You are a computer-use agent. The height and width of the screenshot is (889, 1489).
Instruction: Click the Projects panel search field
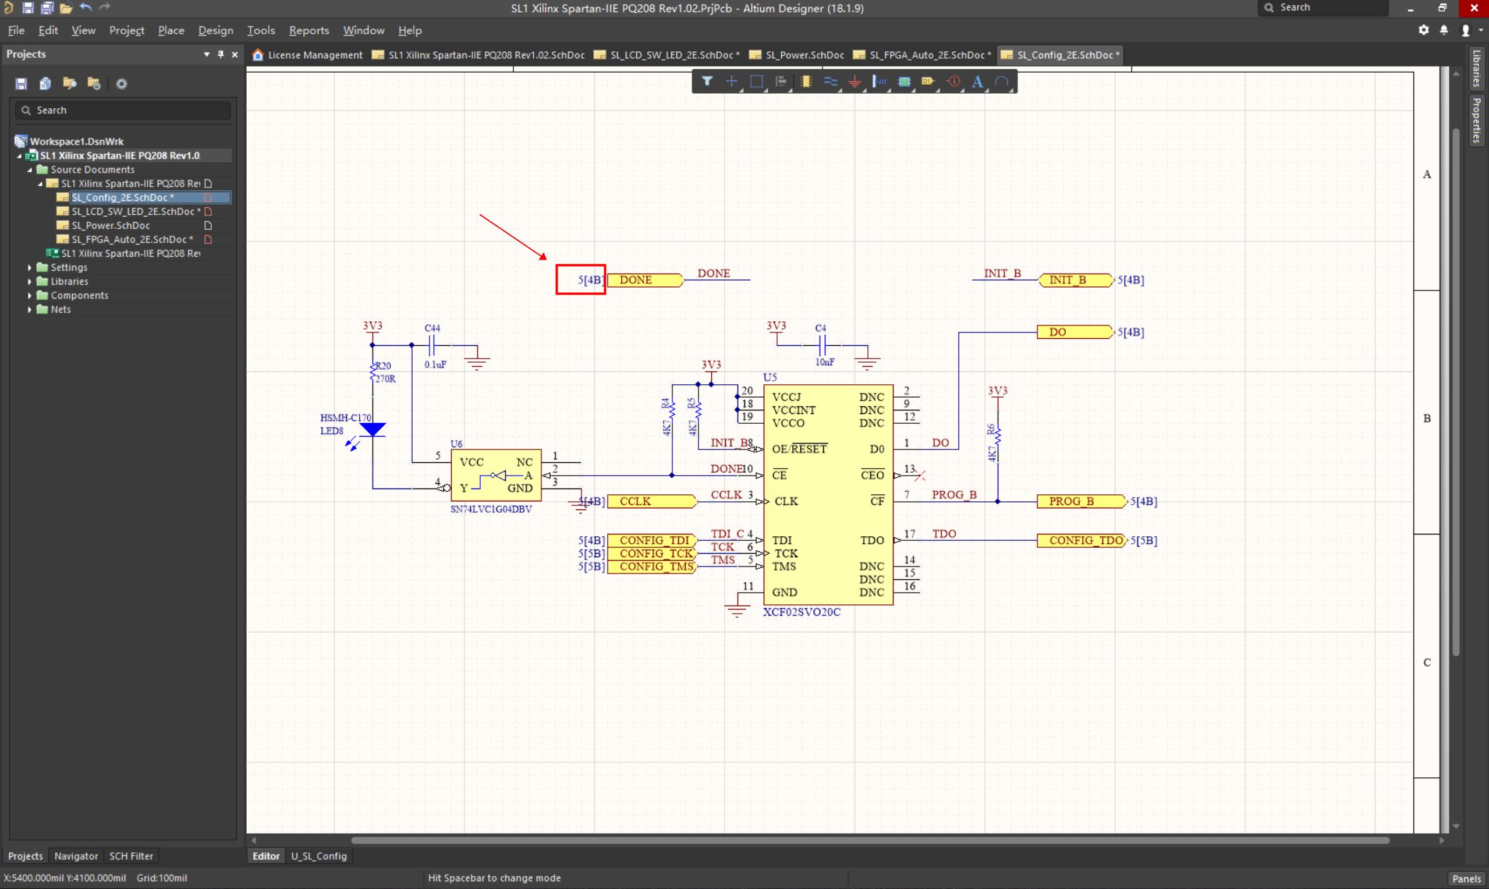pyautogui.click(x=123, y=110)
